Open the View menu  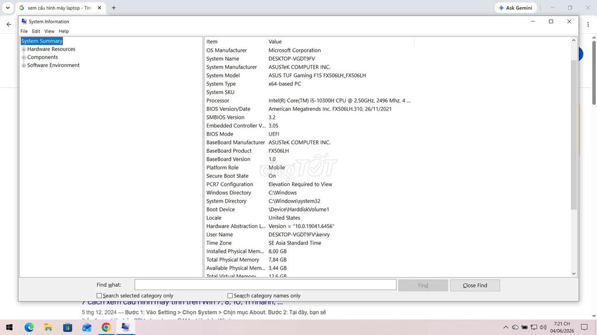(49, 31)
